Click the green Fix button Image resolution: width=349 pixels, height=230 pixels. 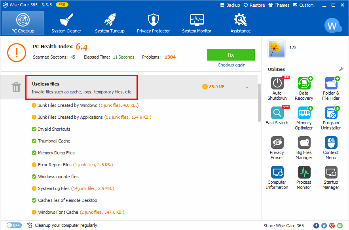pyautogui.click(x=231, y=55)
